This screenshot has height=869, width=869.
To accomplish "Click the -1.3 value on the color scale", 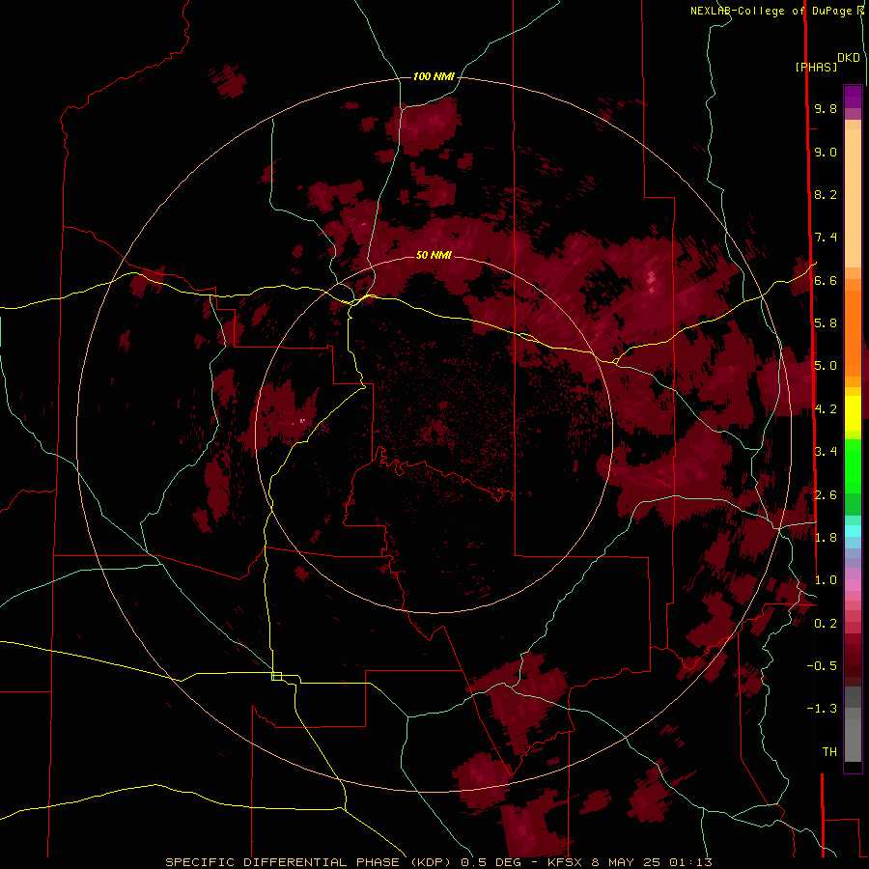I will (x=822, y=709).
